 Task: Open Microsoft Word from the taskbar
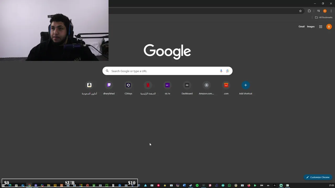click(x=184, y=185)
